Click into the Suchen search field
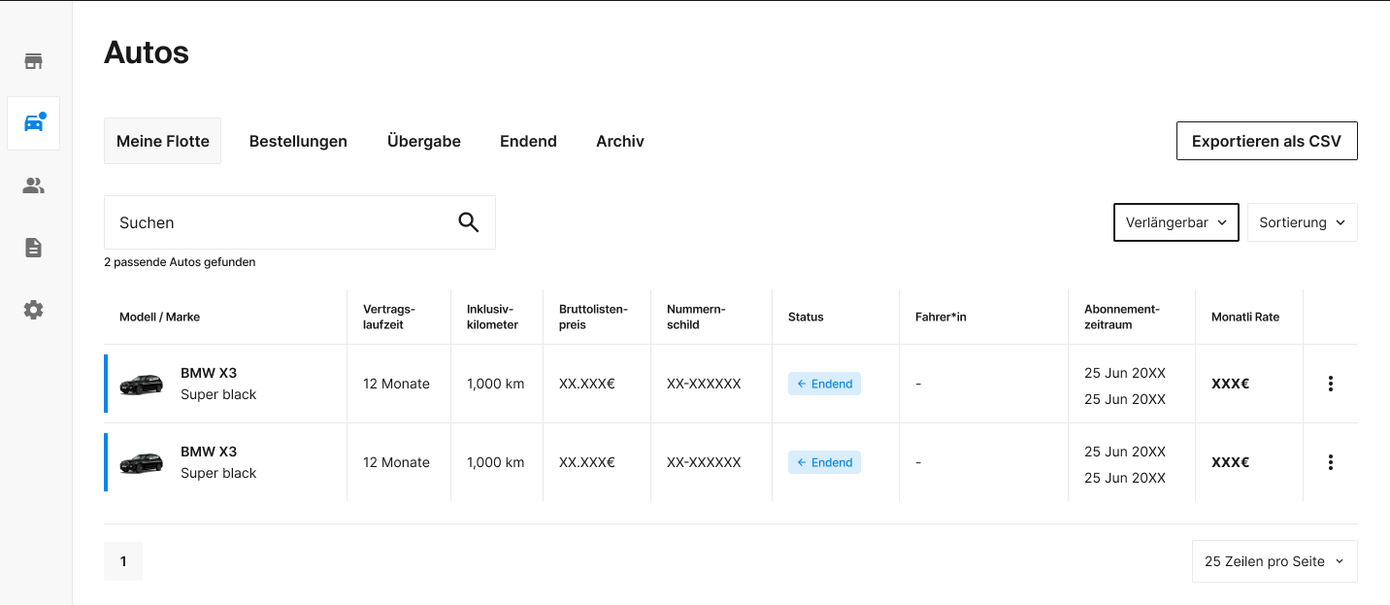1390x605 pixels. (300, 222)
